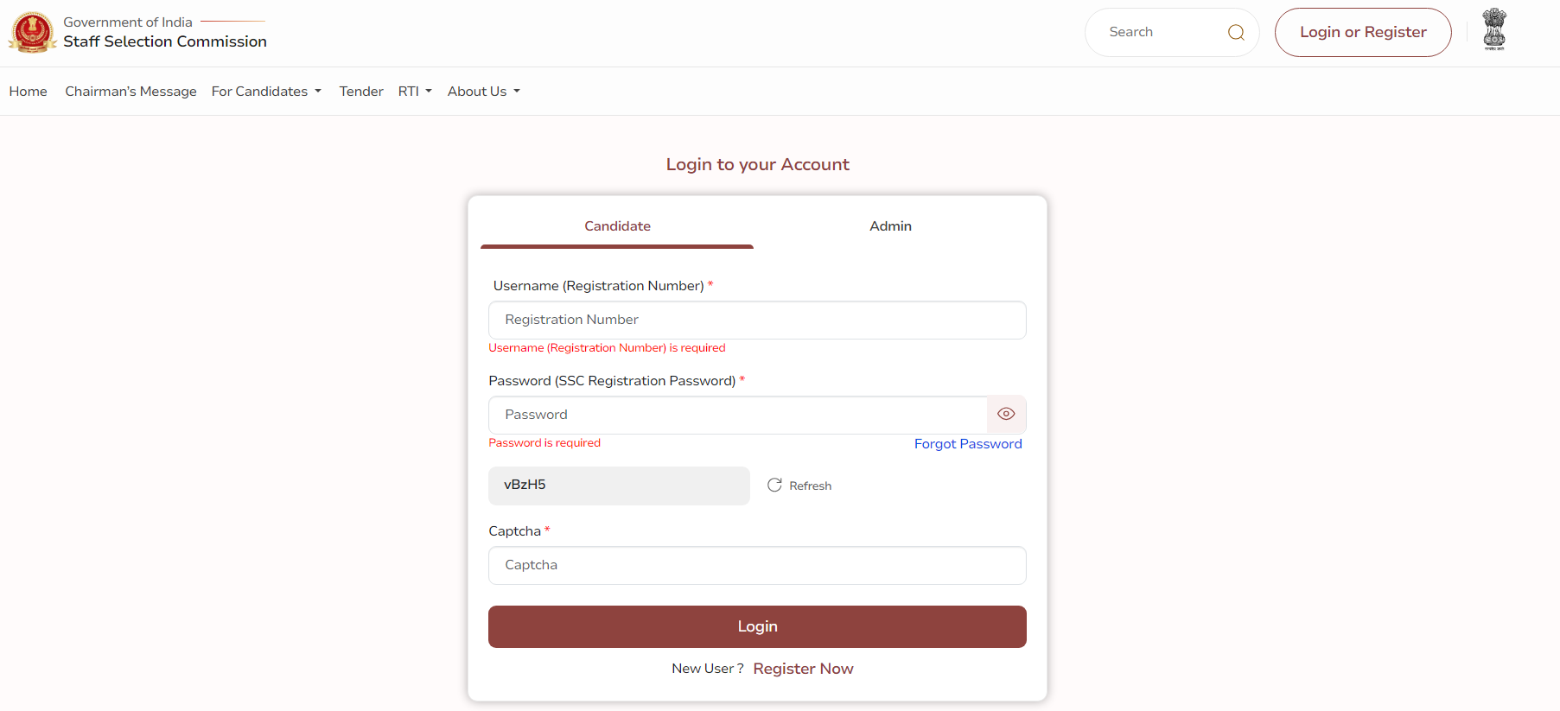This screenshot has width=1560, height=711.
Task: Open the RTI dropdown menu
Action: coord(415,92)
